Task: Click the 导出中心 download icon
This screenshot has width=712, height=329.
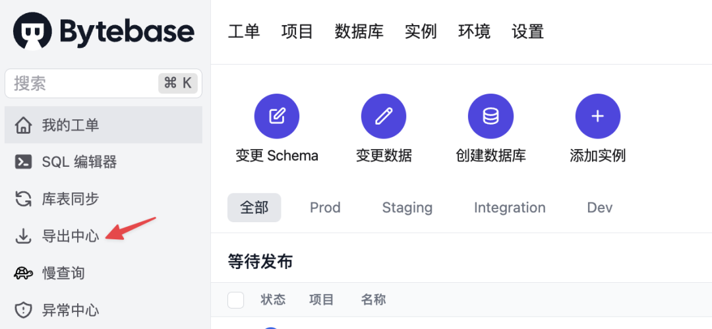Action: coord(24,235)
